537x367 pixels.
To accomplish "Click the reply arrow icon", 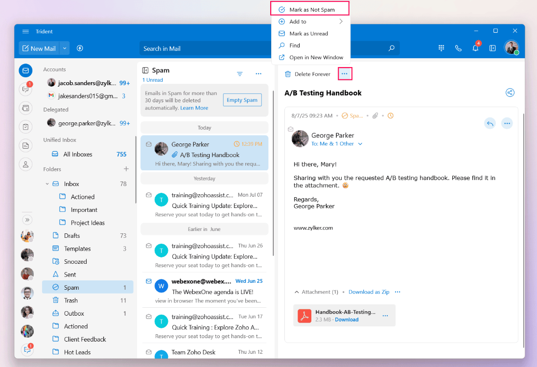I will coord(490,123).
